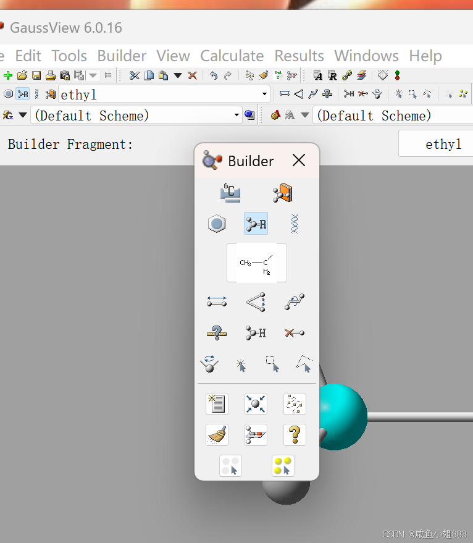473x543 pixels.
Task: Choose Brush select tool in Builder panel
Action: [x=304, y=364]
